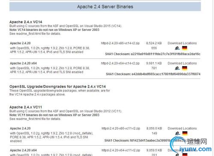The height and width of the screenshot is (156, 214).
Task: Click Apache Lounge mirror icon for httpd-2.4.20-x86-vc14-r2.zip
Action: click(177, 48)
